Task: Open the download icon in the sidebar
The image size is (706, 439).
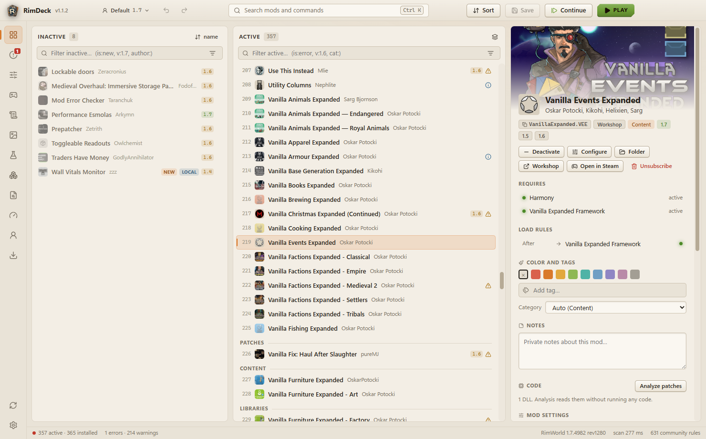Action: tap(13, 255)
